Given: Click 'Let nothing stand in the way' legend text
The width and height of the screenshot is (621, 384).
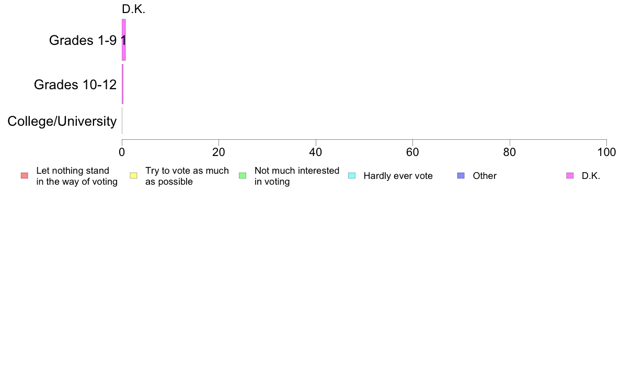Looking at the screenshot, I should 77,176.
